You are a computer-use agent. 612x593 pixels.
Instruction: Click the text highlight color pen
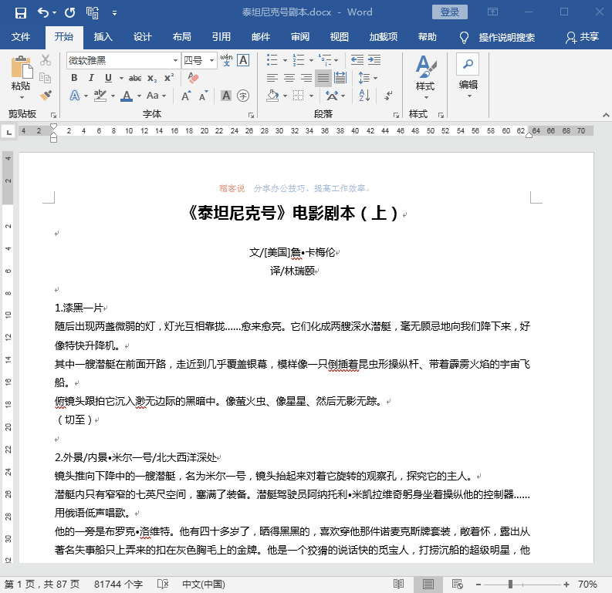click(x=100, y=96)
